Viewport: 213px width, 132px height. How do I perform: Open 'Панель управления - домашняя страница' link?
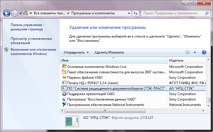click(27, 27)
